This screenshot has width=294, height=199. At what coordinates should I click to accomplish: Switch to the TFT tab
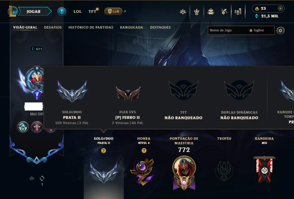[x=92, y=12]
